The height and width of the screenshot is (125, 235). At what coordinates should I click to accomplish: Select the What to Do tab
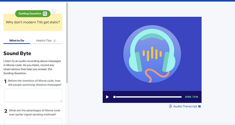(17, 41)
